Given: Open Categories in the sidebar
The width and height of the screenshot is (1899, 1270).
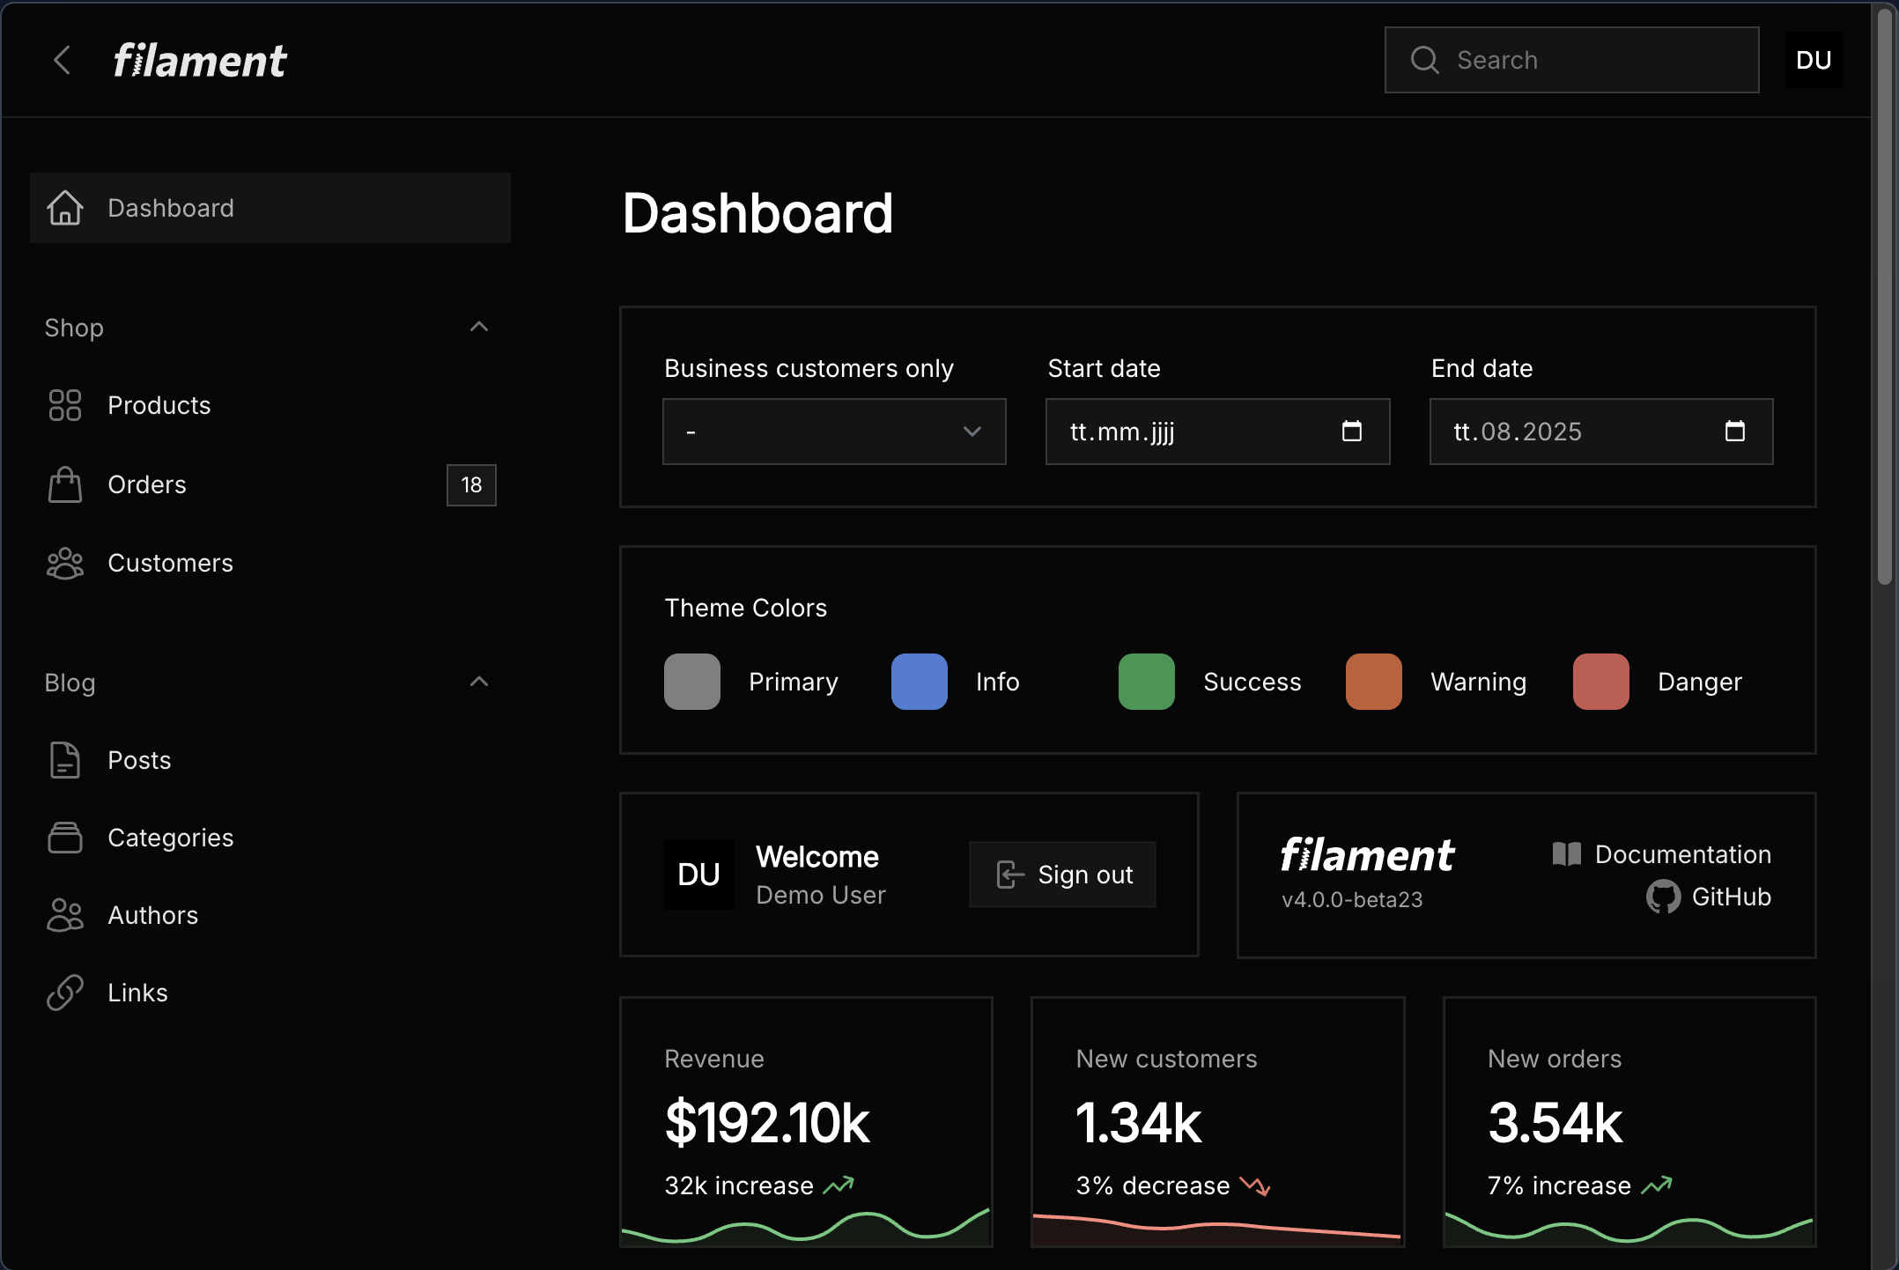Looking at the screenshot, I should pos(171,838).
